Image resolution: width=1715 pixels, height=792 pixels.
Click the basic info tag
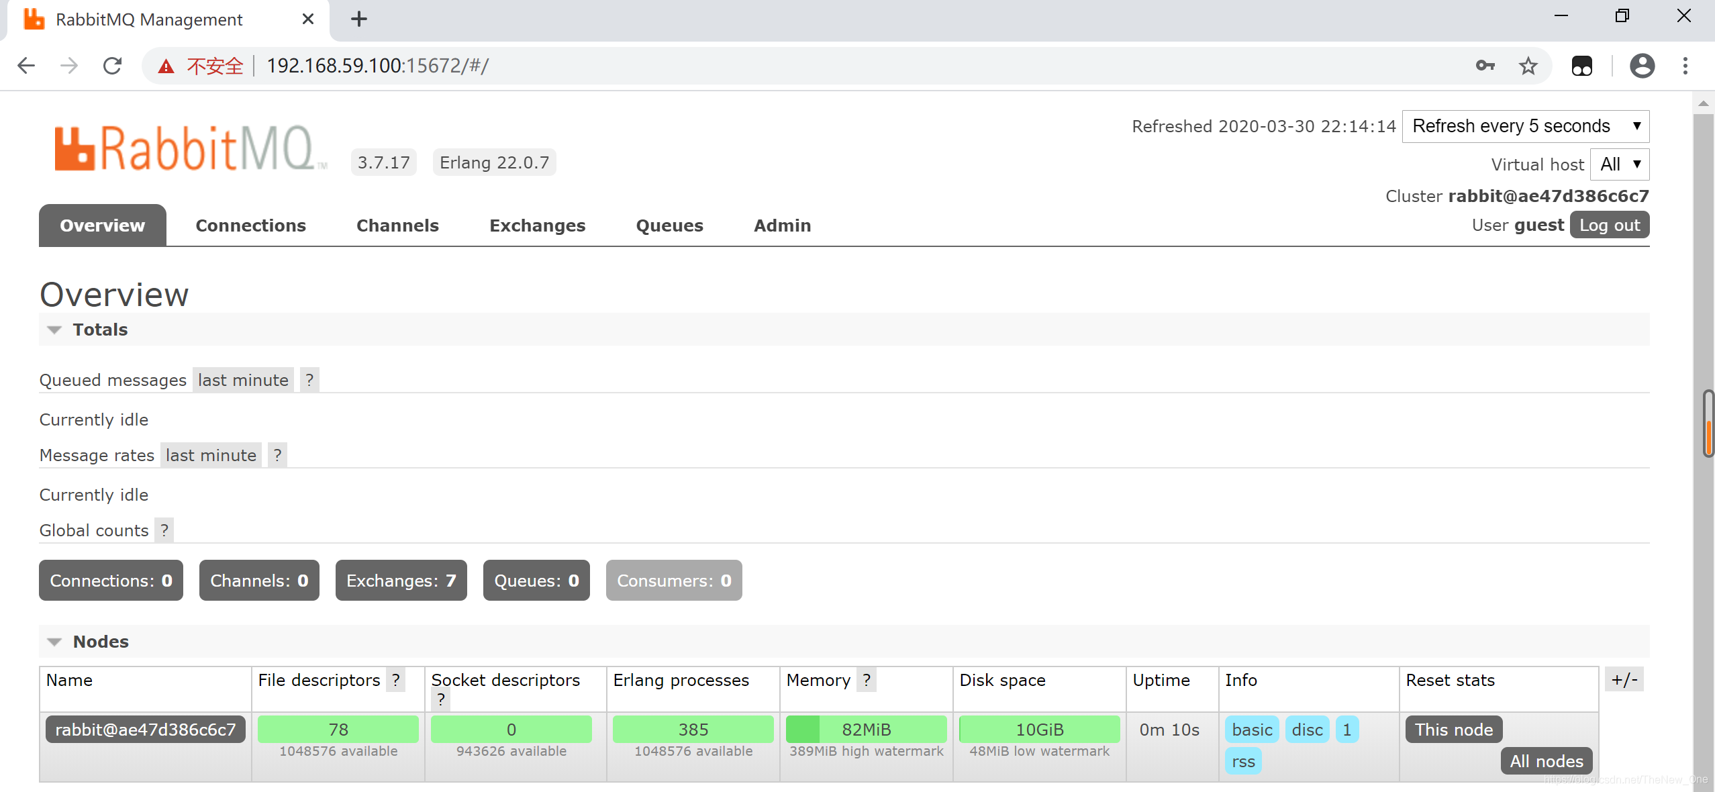pyautogui.click(x=1252, y=730)
